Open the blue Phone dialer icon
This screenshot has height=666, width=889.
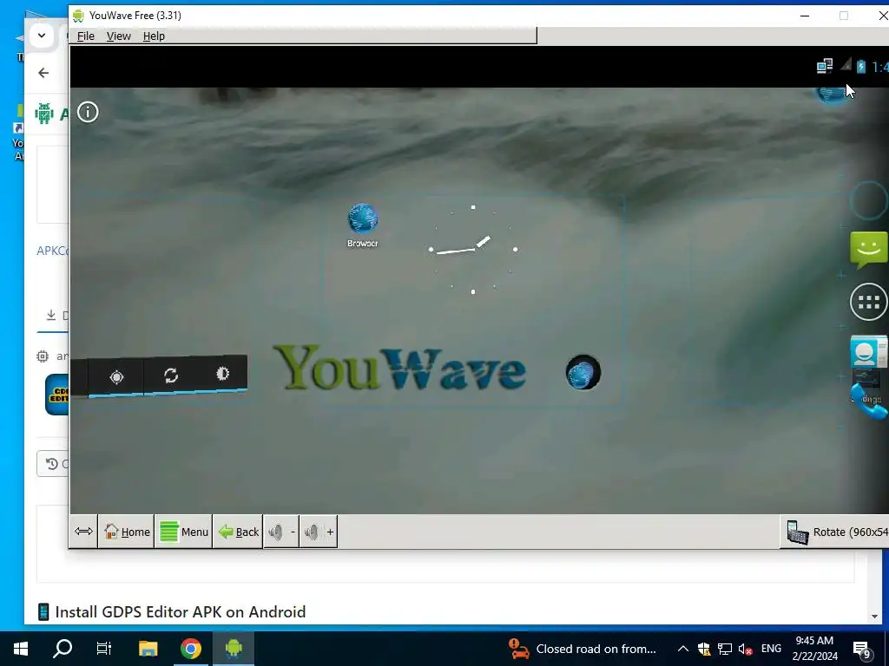click(870, 400)
